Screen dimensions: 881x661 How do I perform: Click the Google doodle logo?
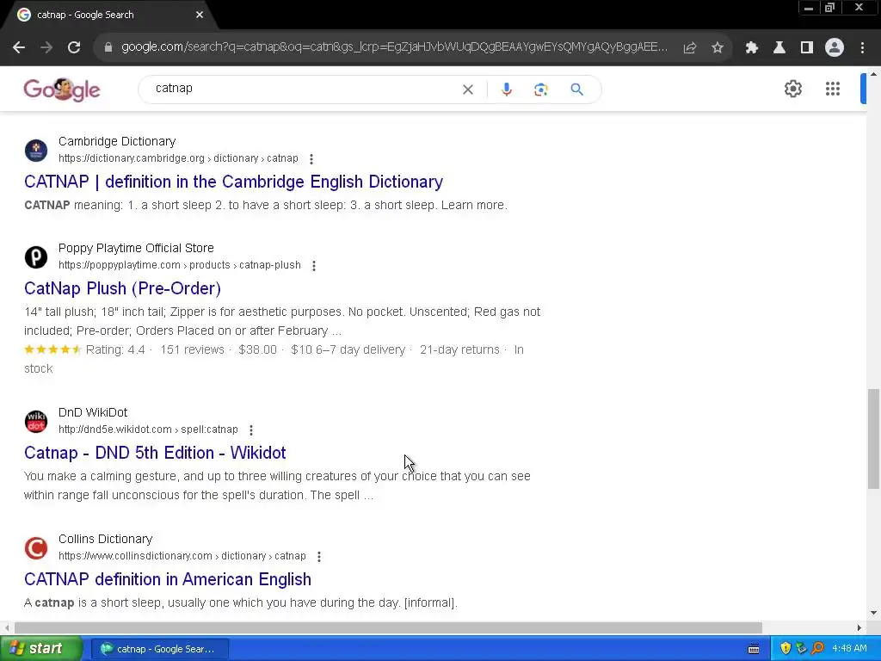62,90
